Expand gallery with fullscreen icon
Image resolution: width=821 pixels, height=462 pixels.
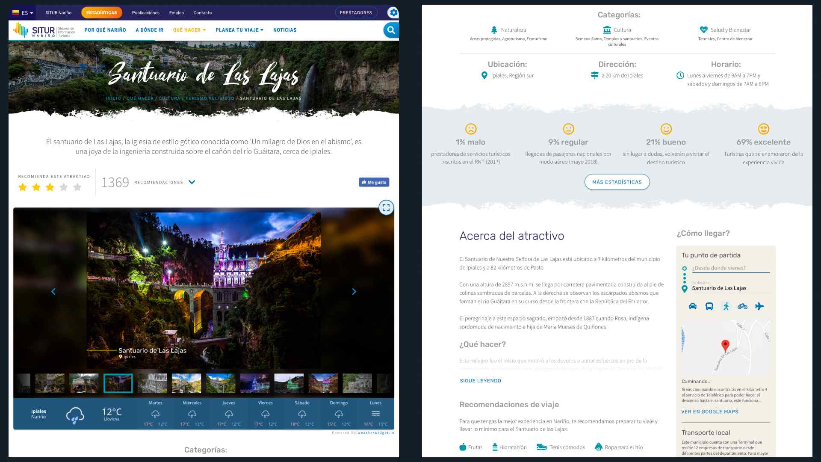point(386,208)
